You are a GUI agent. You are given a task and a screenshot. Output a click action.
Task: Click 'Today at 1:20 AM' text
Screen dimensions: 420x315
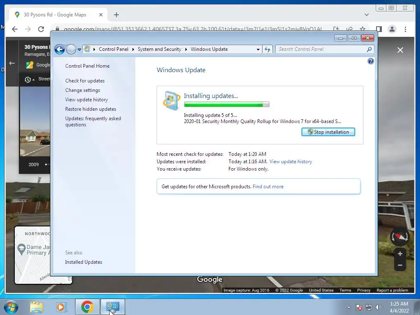pyautogui.click(x=247, y=154)
